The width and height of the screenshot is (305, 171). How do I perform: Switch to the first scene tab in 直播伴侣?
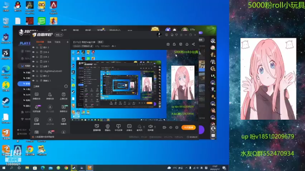[40, 42]
